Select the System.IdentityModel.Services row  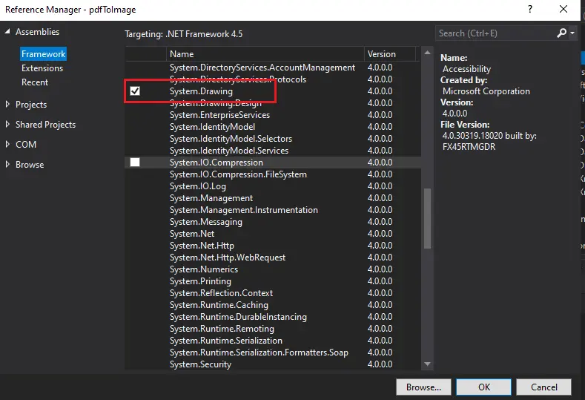point(273,151)
